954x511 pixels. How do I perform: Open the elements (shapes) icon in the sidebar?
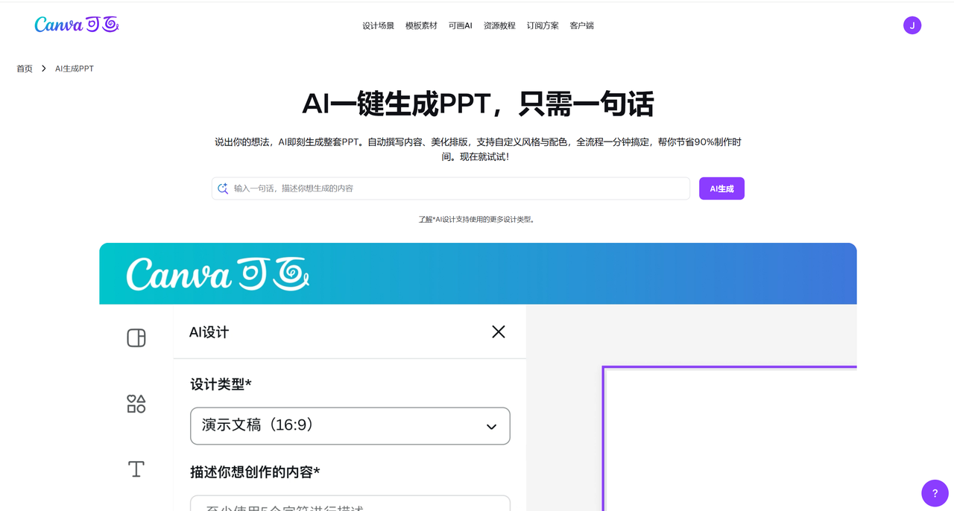tap(136, 403)
